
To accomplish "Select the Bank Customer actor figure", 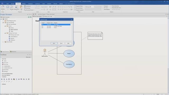I will (45, 53).
